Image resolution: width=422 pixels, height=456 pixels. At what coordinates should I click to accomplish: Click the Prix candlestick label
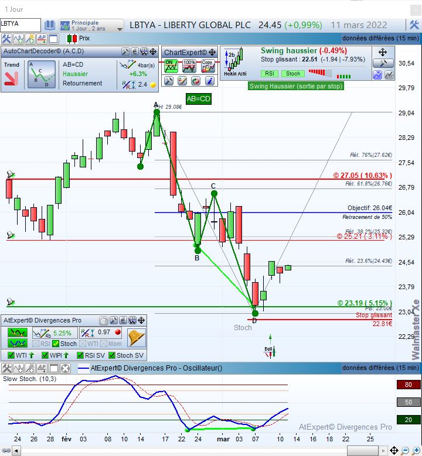[x=84, y=39]
